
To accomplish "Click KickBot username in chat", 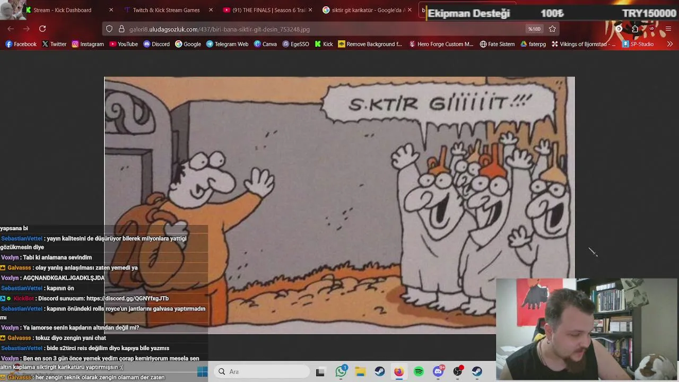I will click(23, 298).
